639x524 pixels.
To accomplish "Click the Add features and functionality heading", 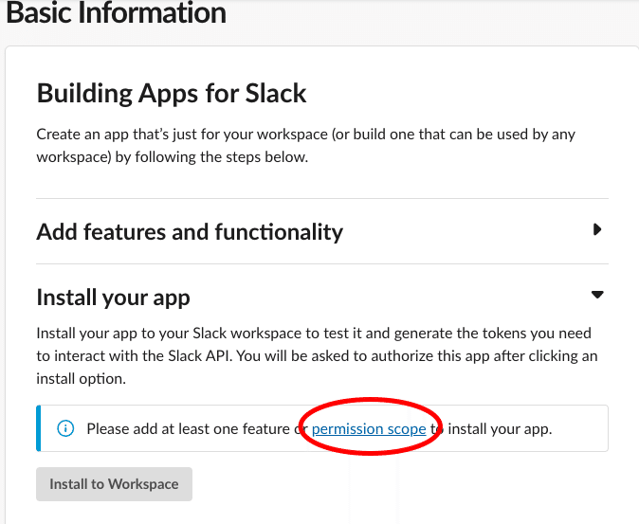I will pos(190,231).
